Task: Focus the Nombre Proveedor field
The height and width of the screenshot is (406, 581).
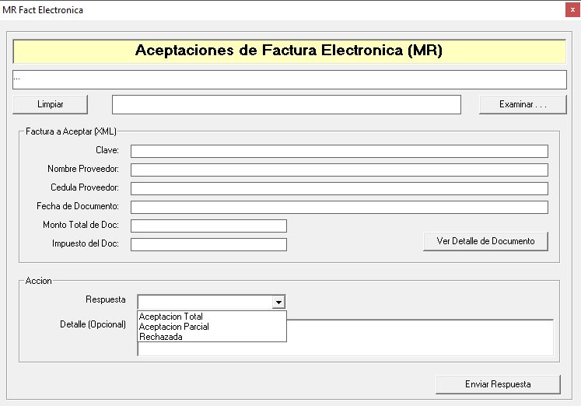Action: point(339,170)
